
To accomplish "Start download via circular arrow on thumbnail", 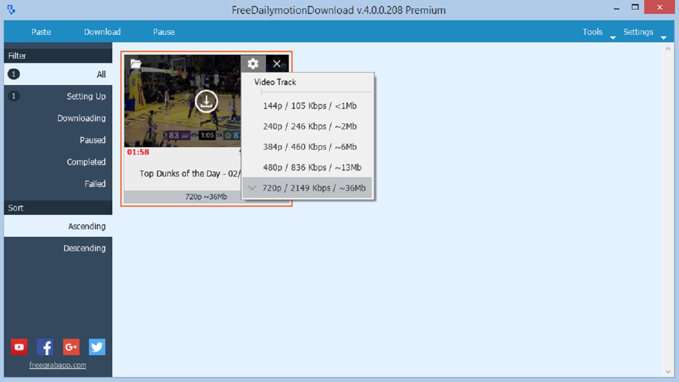I will coord(206,101).
